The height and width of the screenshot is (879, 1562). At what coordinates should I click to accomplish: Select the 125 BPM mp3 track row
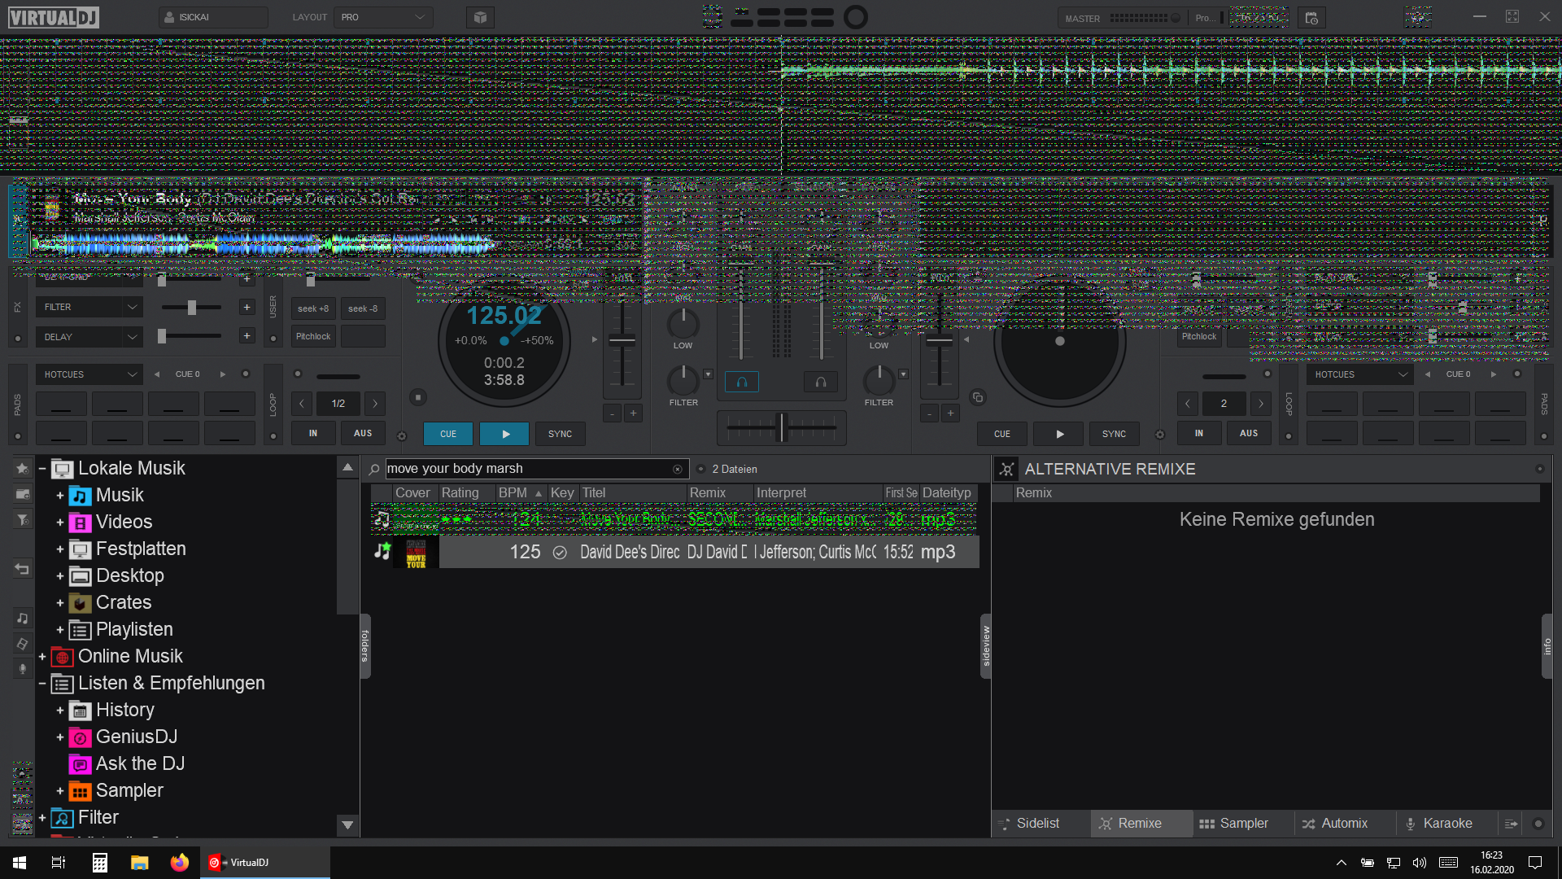pyautogui.click(x=675, y=552)
